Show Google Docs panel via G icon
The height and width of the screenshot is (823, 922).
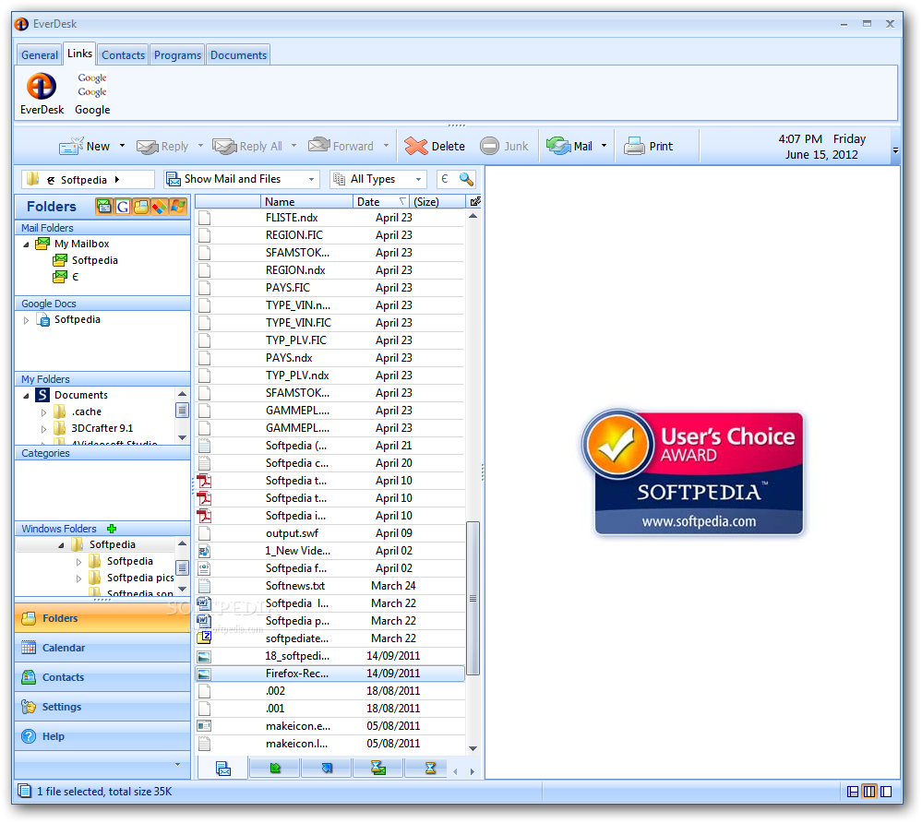click(x=123, y=207)
